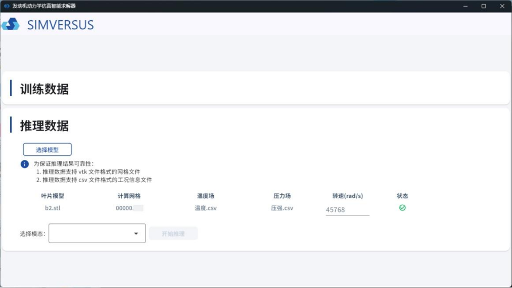Close the solver window
The height and width of the screenshot is (288, 512).
(502, 6)
